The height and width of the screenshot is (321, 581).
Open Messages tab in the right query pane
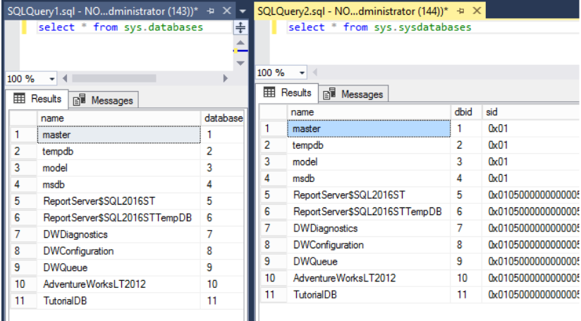coord(355,94)
